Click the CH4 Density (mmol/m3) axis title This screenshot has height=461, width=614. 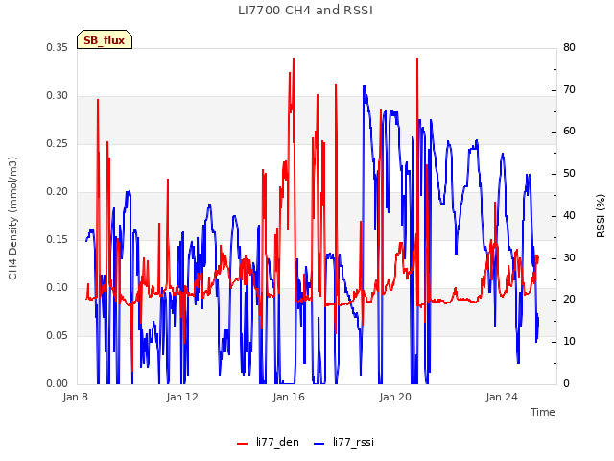12,218
